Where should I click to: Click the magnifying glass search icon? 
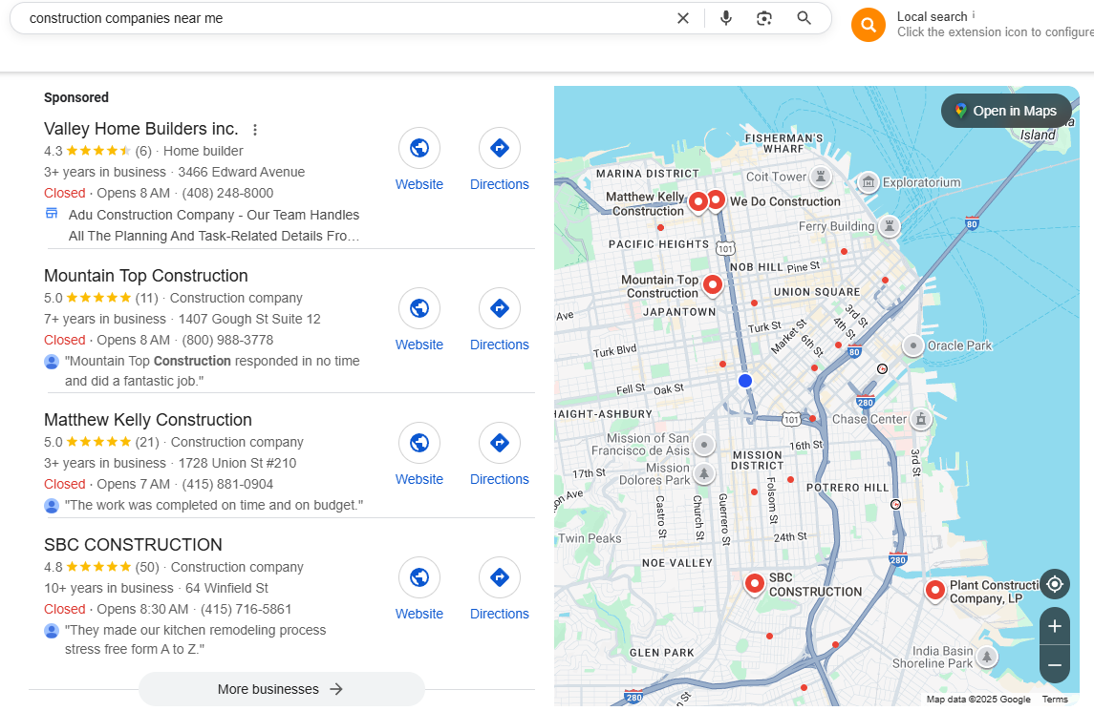click(804, 18)
